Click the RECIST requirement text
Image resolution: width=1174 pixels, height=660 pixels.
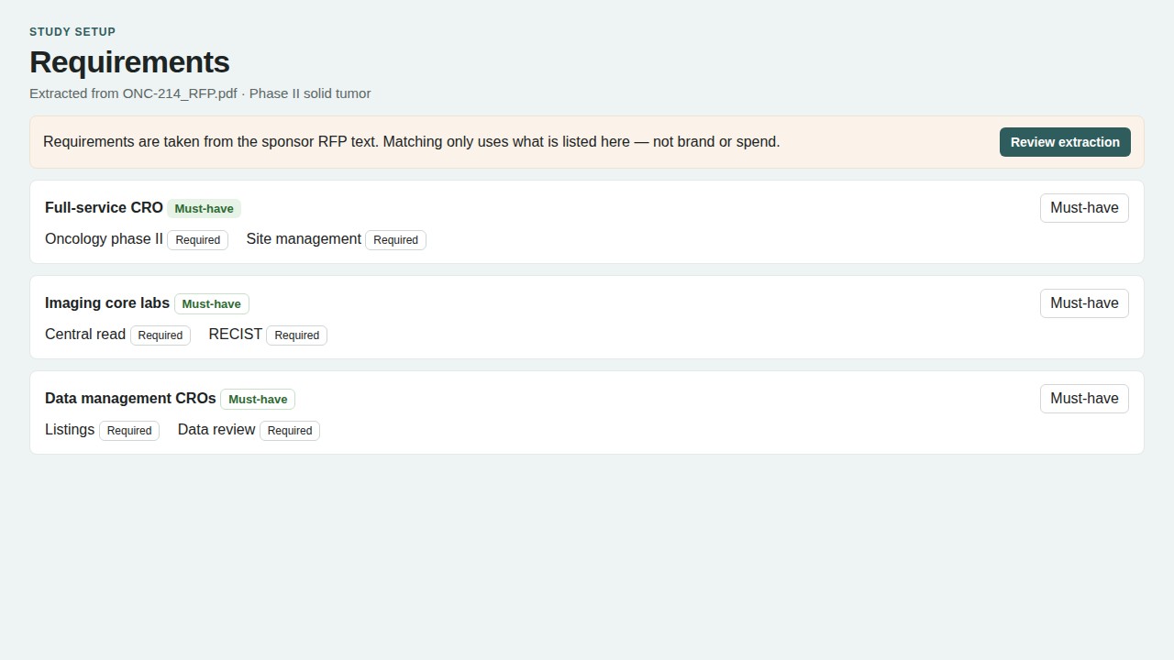pos(236,335)
